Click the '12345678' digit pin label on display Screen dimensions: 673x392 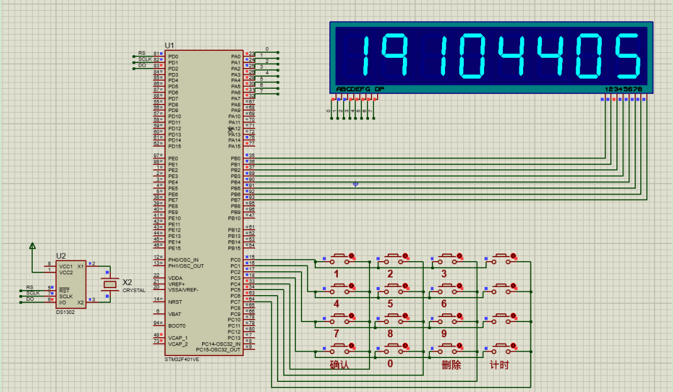point(624,89)
